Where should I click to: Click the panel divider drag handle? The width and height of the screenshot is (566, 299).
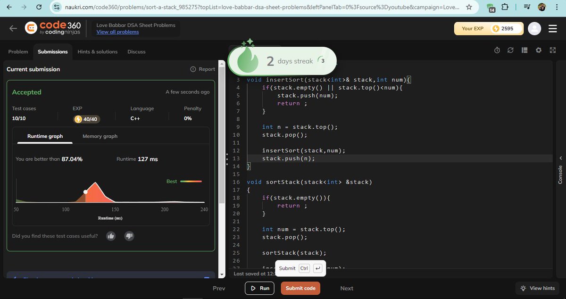pos(227,158)
